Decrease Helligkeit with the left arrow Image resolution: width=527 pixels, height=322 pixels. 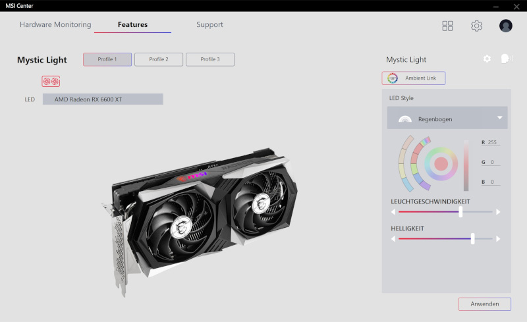(393, 238)
